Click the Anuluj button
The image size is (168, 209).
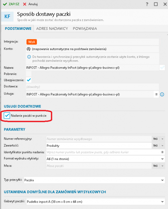[x=30, y=4]
